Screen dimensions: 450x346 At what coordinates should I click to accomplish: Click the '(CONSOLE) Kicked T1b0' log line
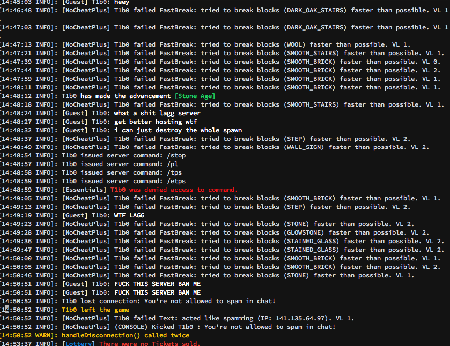pos(168,327)
